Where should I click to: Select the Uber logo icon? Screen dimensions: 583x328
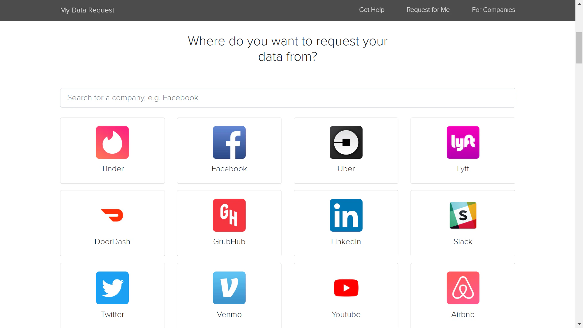pos(346,142)
